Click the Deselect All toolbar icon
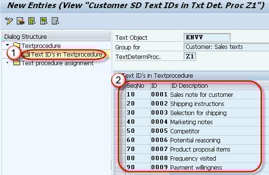The width and height of the screenshot is (269, 175). click(55, 21)
